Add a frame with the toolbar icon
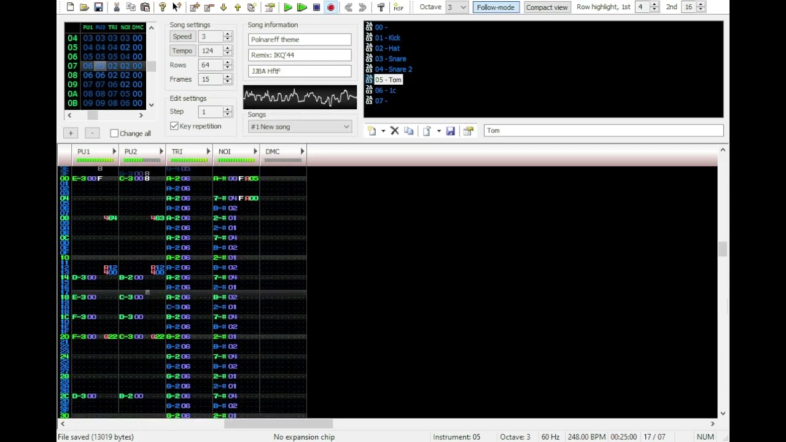 point(195,7)
